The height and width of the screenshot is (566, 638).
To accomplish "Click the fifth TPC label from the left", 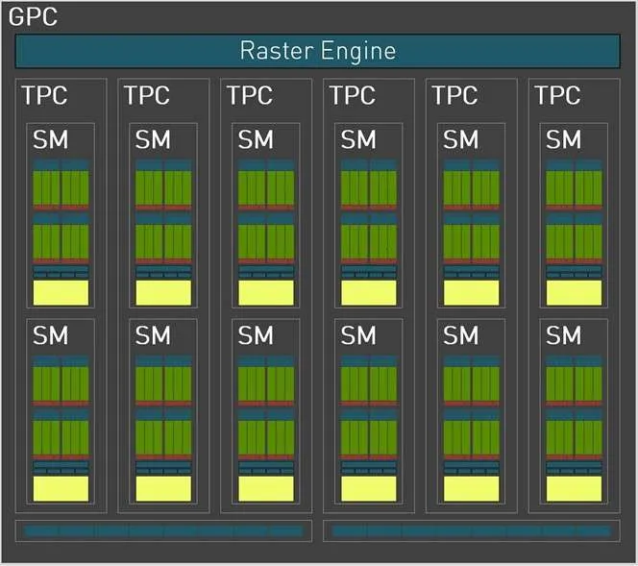I will tap(454, 95).
